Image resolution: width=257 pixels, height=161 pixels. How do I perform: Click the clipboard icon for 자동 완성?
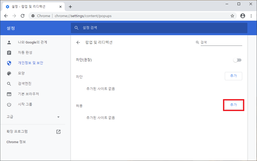(9, 53)
